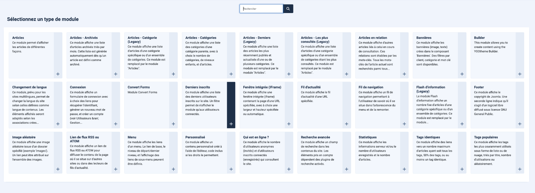Viewport: 535px width, 193px height.
Task: Open the Menu module title
Action: pyautogui.click(x=132, y=137)
